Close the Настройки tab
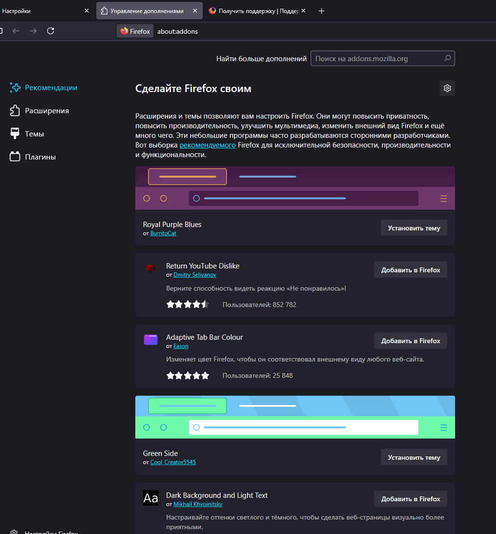496x534 pixels. click(x=87, y=11)
